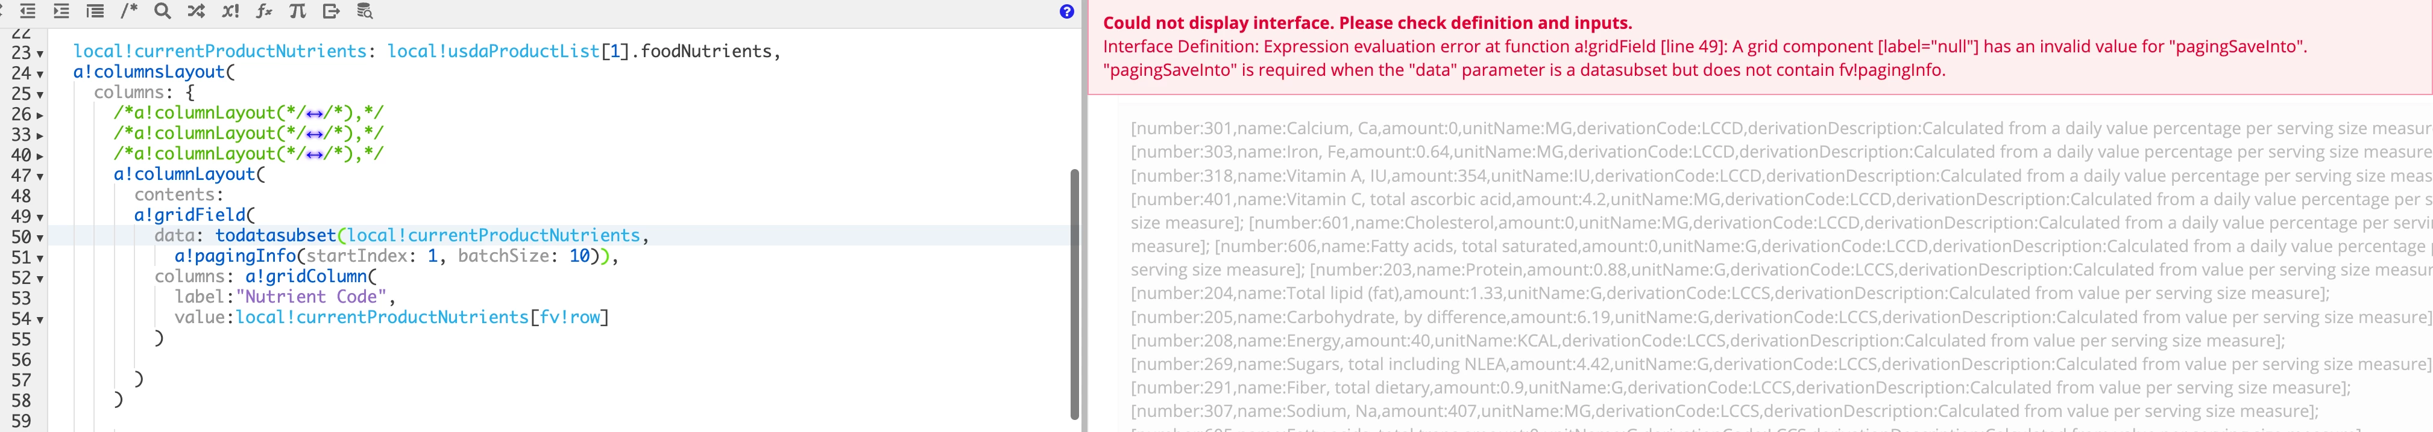
Task: Click the editor vertical scrollbar
Action: (x=1074, y=294)
